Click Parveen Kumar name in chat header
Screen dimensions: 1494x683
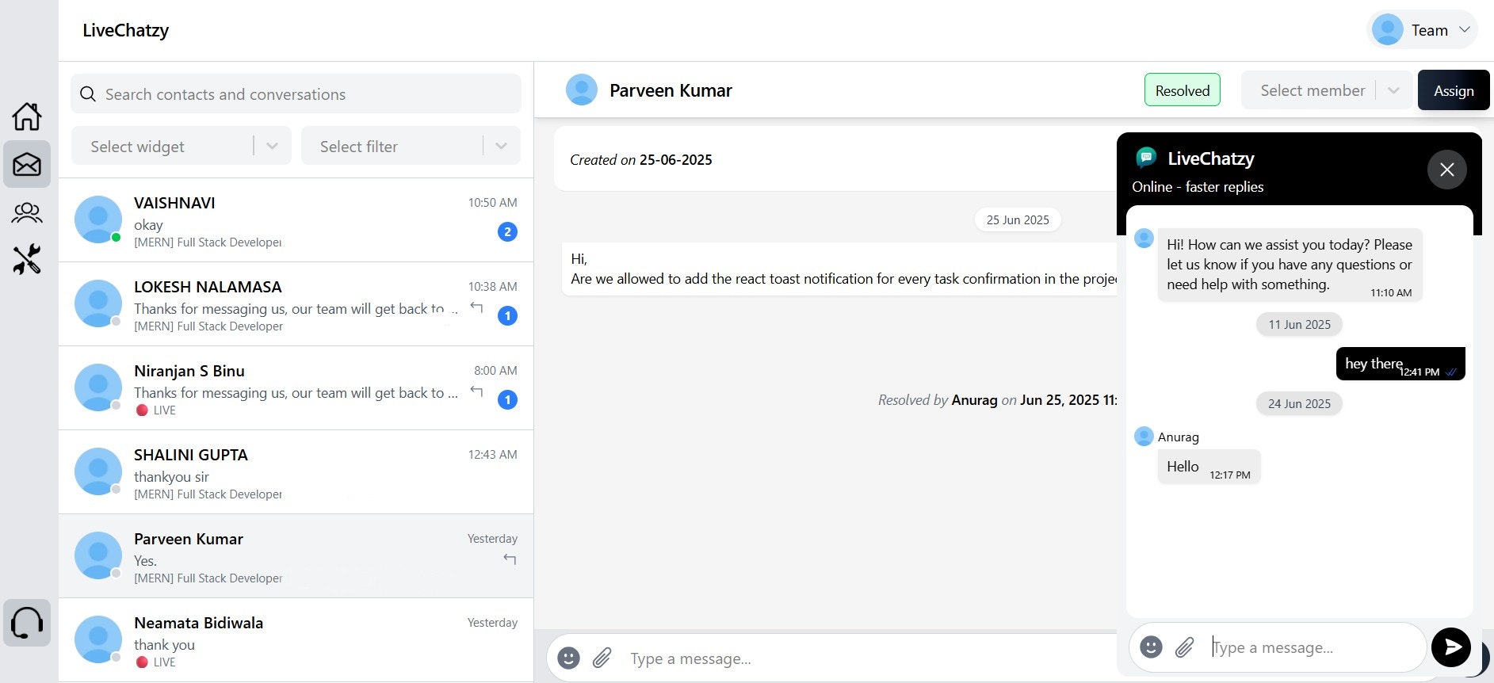tap(671, 90)
